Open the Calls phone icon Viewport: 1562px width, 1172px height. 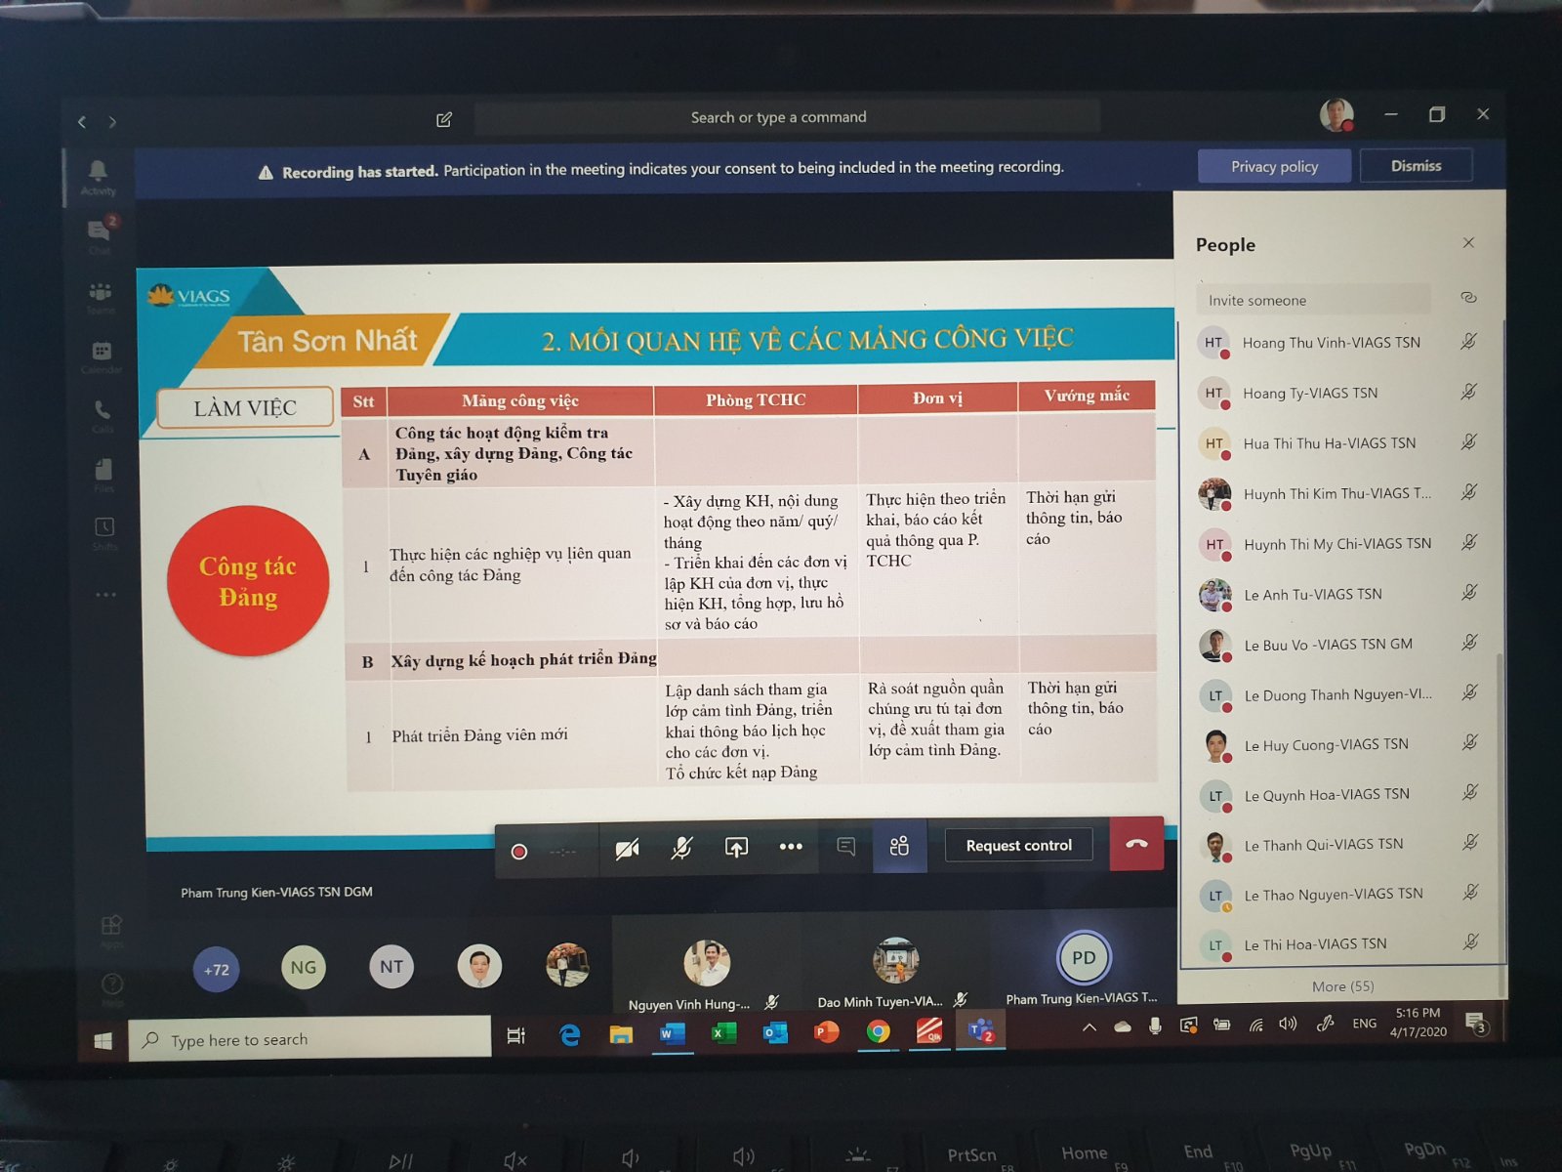click(x=103, y=414)
